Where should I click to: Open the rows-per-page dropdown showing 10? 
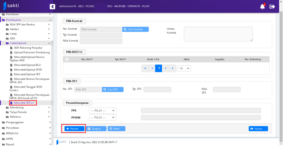(184, 68)
